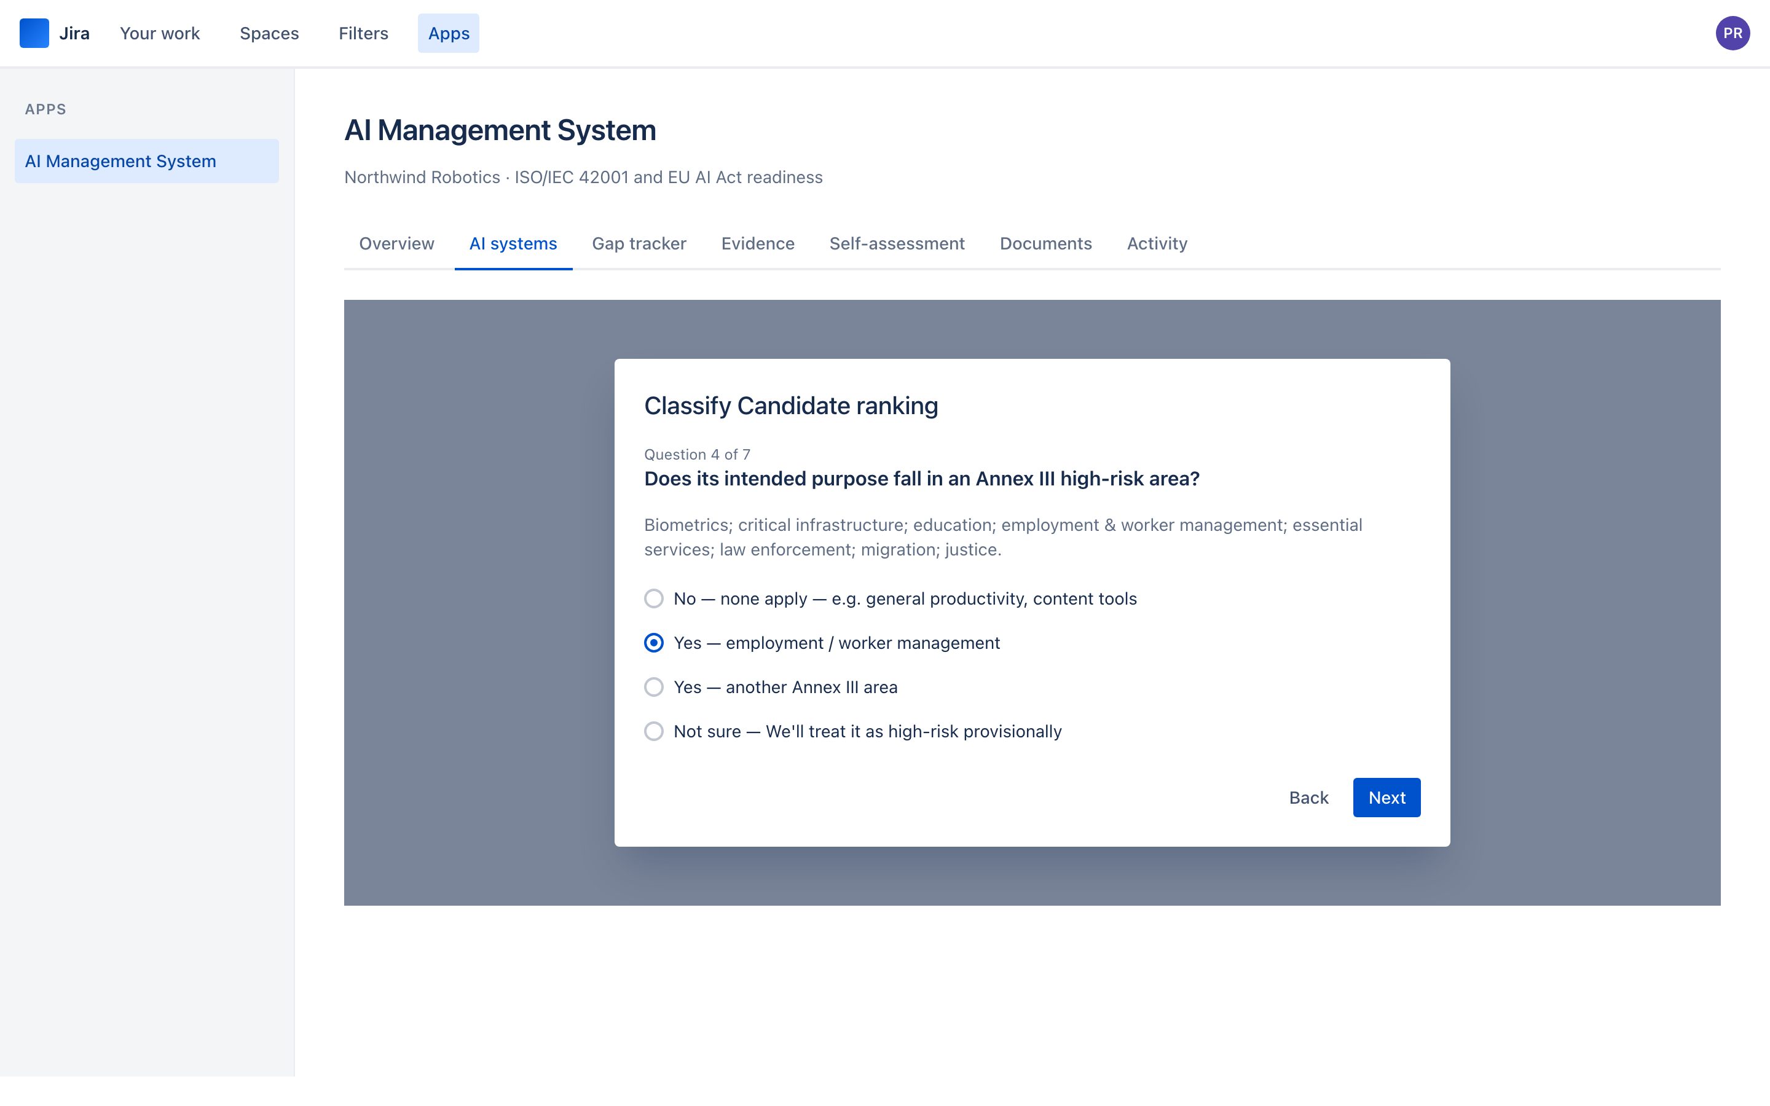Go to the Gap tracker tab
The width and height of the screenshot is (1770, 1106).
point(639,243)
